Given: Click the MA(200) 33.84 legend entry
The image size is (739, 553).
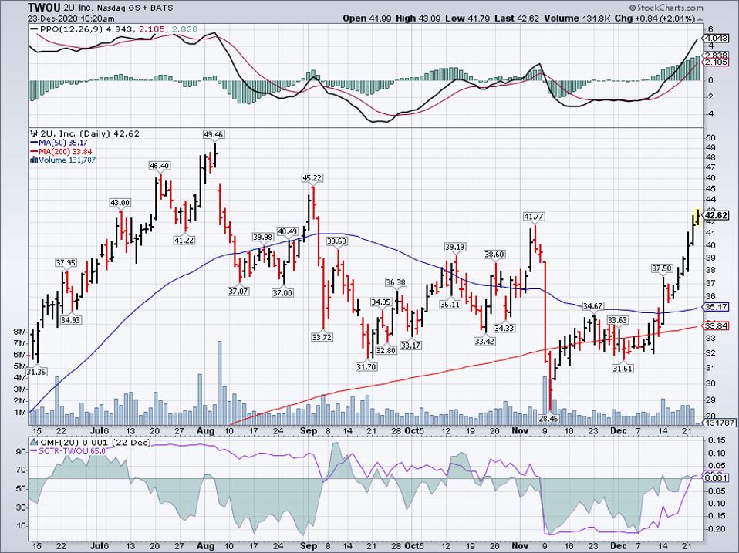Looking at the screenshot, I should click(x=65, y=151).
